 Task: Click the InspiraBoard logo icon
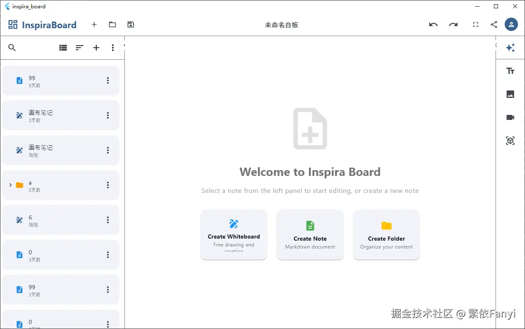[13, 24]
